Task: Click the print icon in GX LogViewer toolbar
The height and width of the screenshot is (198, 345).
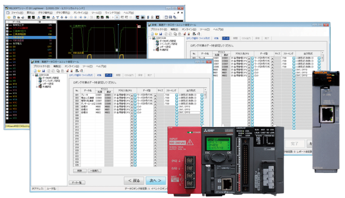Action: [x=23, y=17]
